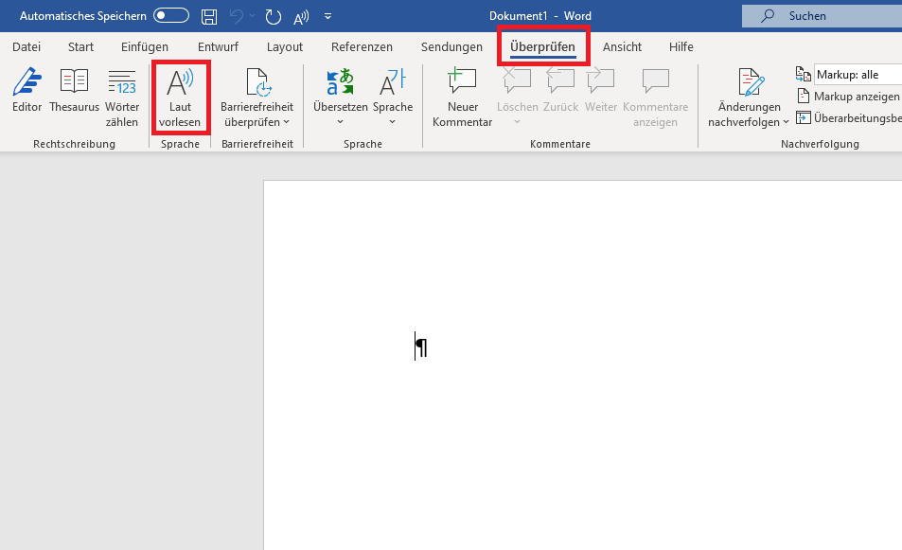Expand the Übersetzen dropdown arrow
The width and height of the screenshot is (902, 550).
click(x=340, y=121)
